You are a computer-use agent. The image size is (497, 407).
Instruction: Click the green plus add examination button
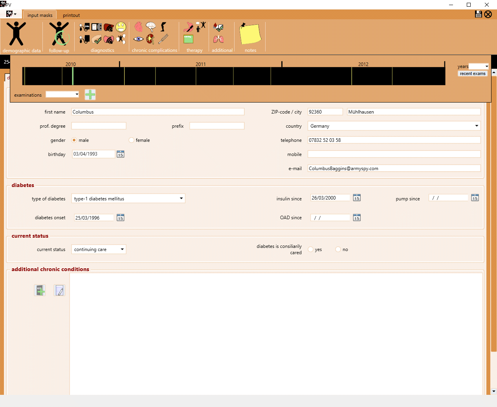pyautogui.click(x=90, y=95)
